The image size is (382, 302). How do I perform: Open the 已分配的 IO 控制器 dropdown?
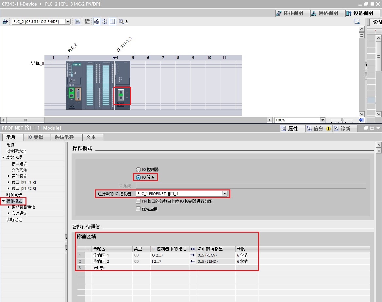pos(224,194)
